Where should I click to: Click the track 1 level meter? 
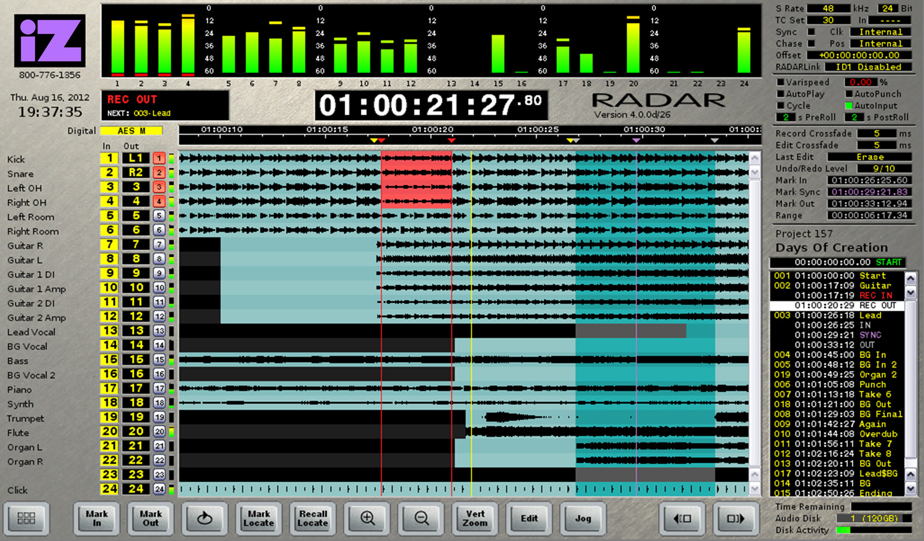click(x=118, y=47)
